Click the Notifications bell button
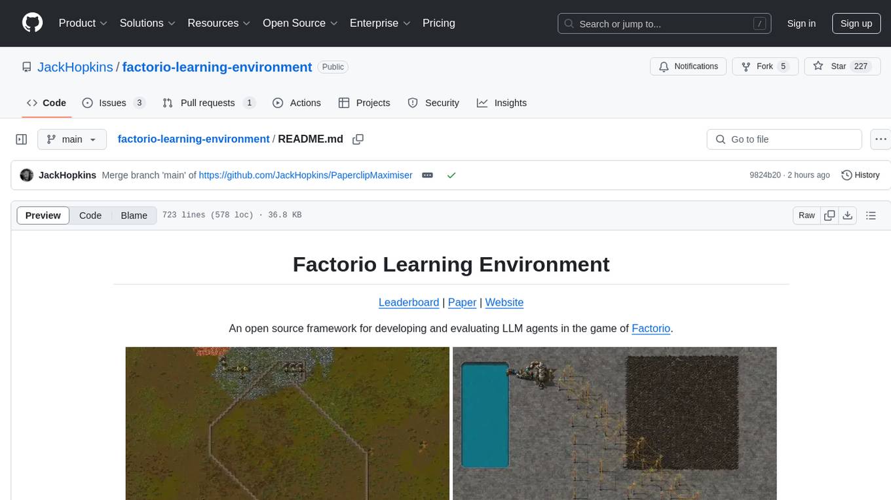The image size is (891, 500). coord(688,66)
